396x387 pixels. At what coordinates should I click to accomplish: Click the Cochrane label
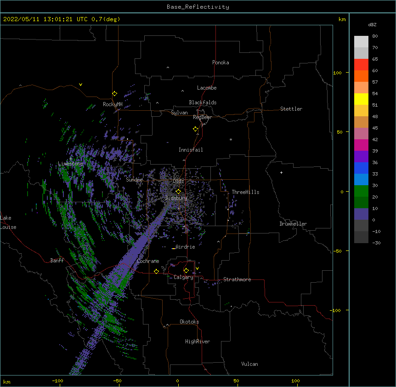pos(148,261)
